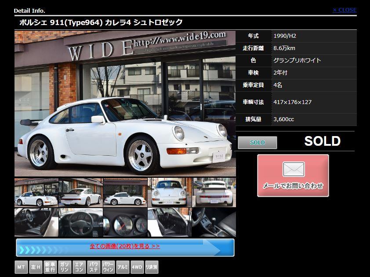Click the 乗車定員 row label
The image size is (370, 277).
253,85
